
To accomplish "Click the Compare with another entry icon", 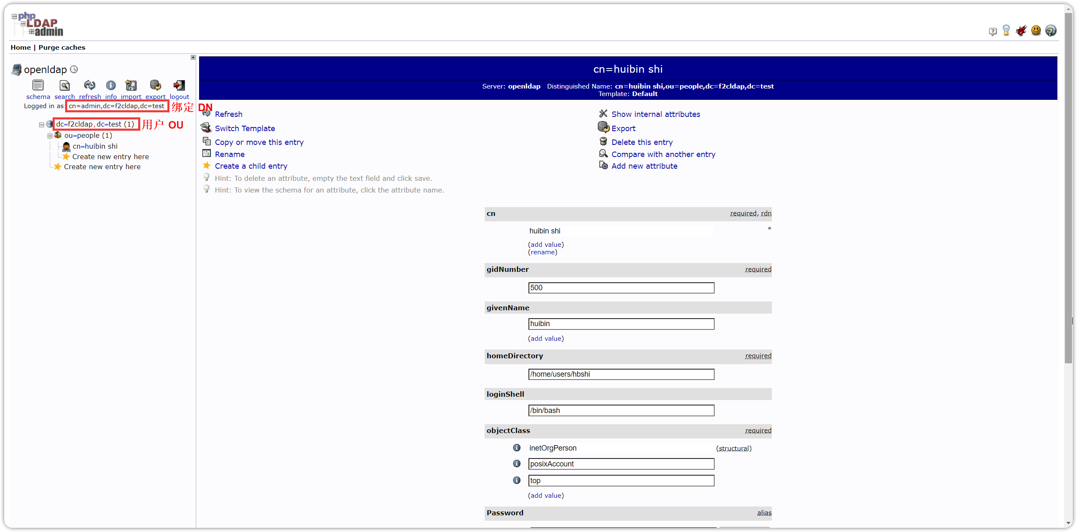I will (x=603, y=154).
